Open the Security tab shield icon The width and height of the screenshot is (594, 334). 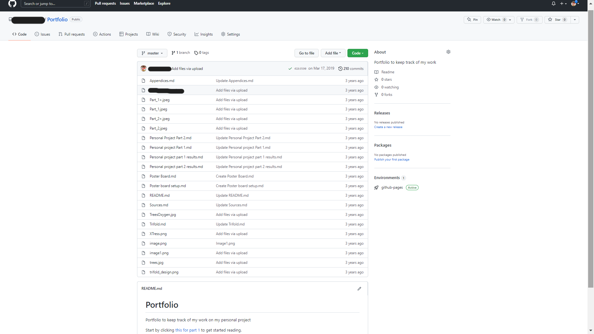click(x=170, y=34)
